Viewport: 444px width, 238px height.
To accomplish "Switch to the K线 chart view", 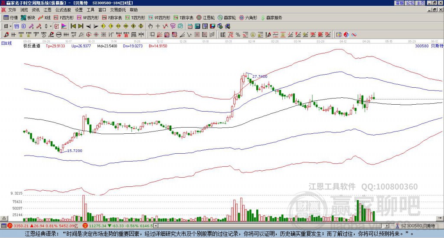I will point(44,17).
